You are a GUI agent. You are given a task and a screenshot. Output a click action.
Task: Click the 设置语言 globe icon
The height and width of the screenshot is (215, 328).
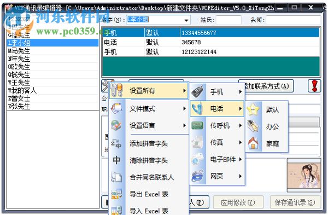pos(116,125)
